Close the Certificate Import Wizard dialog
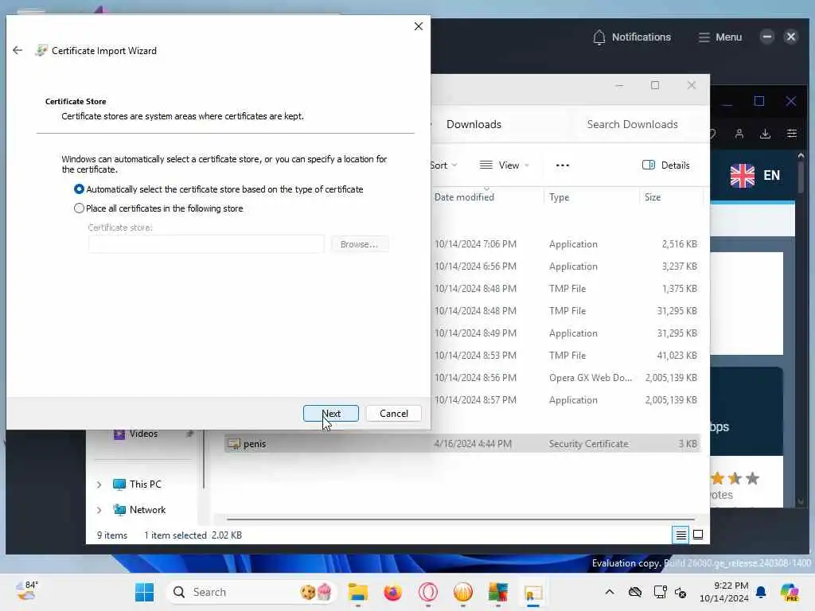The width and height of the screenshot is (815, 611). [x=419, y=26]
